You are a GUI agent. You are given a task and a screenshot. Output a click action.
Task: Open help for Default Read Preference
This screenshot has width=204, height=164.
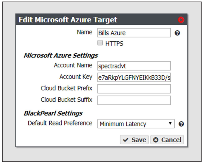(181, 124)
